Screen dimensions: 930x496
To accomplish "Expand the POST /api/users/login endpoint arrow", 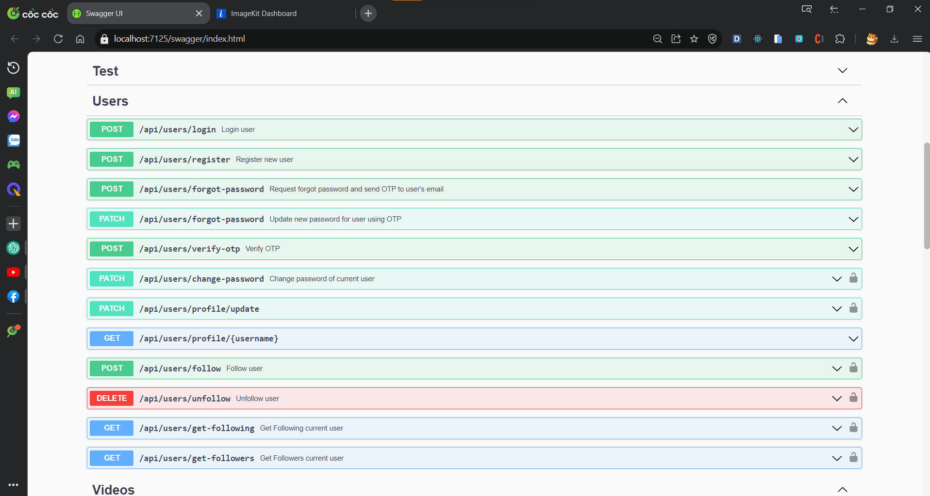I will [x=853, y=129].
